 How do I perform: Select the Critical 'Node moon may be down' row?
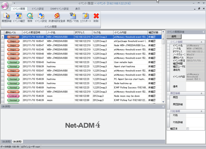pyautogui.click(x=83, y=96)
